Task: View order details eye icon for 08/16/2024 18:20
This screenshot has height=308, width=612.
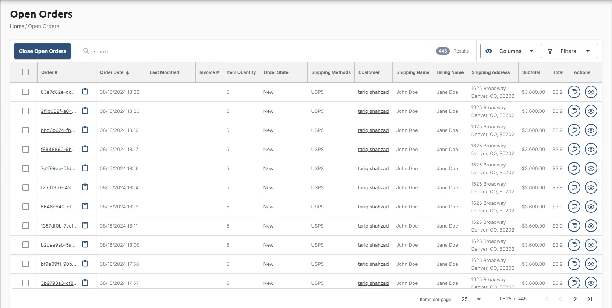Action: click(591, 111)
